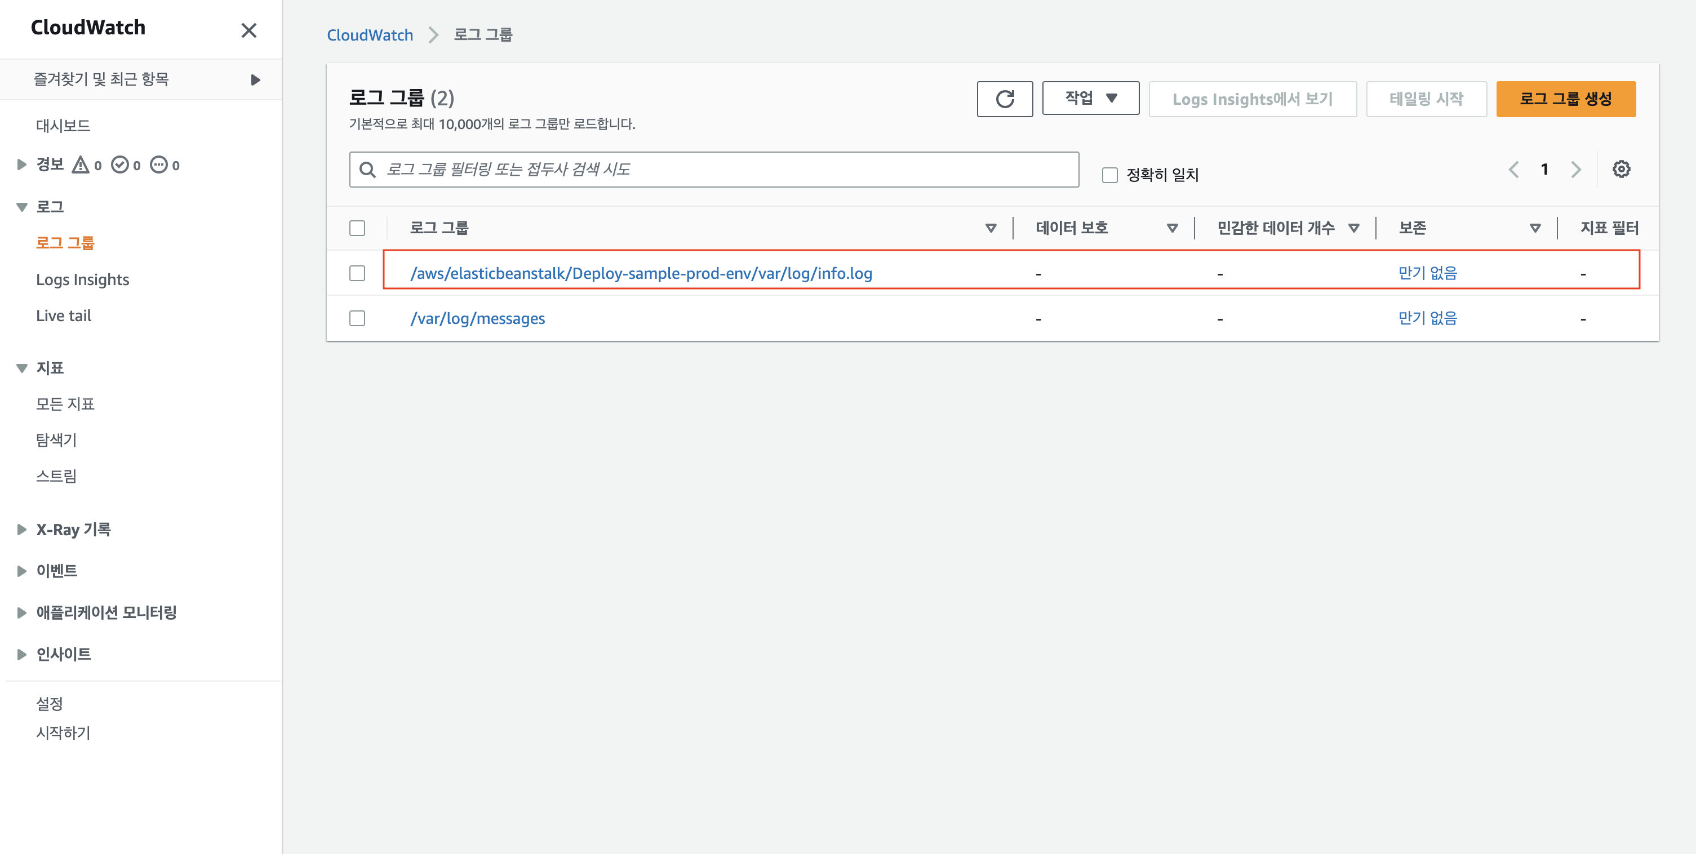
Task: Click page number 1 in pagination
Action: coord(1544,169)
